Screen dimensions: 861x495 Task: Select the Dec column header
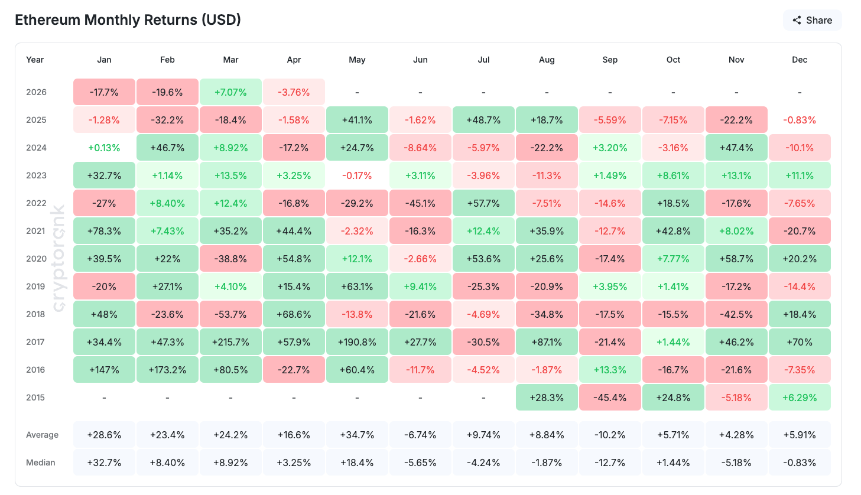[x=800, y=60]
